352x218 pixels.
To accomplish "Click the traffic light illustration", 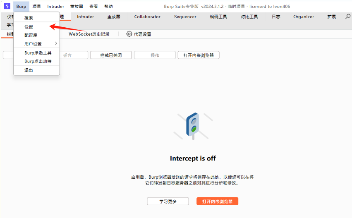I will pos(193,126).
